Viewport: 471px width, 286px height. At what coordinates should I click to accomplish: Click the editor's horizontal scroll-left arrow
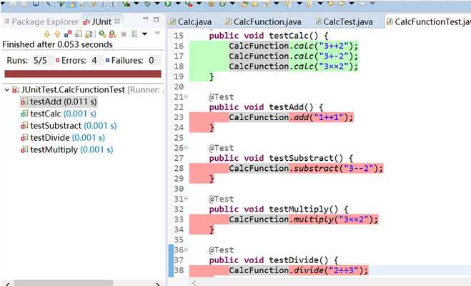tap(194, 282)
